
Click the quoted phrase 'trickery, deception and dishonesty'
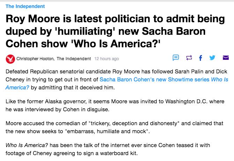coord(134,123)
